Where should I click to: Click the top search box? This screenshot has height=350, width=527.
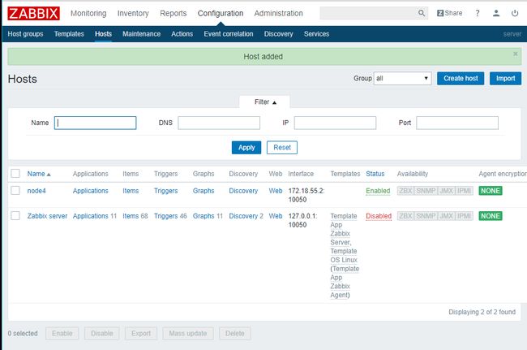pyautogui.click(x=368, y=13)
